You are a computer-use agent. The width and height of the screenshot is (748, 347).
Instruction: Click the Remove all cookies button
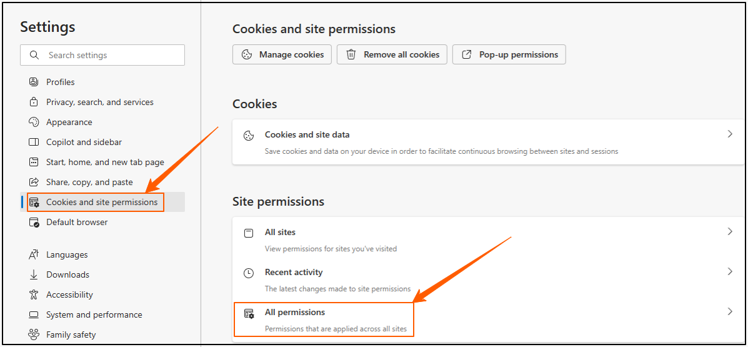[392, 54]
